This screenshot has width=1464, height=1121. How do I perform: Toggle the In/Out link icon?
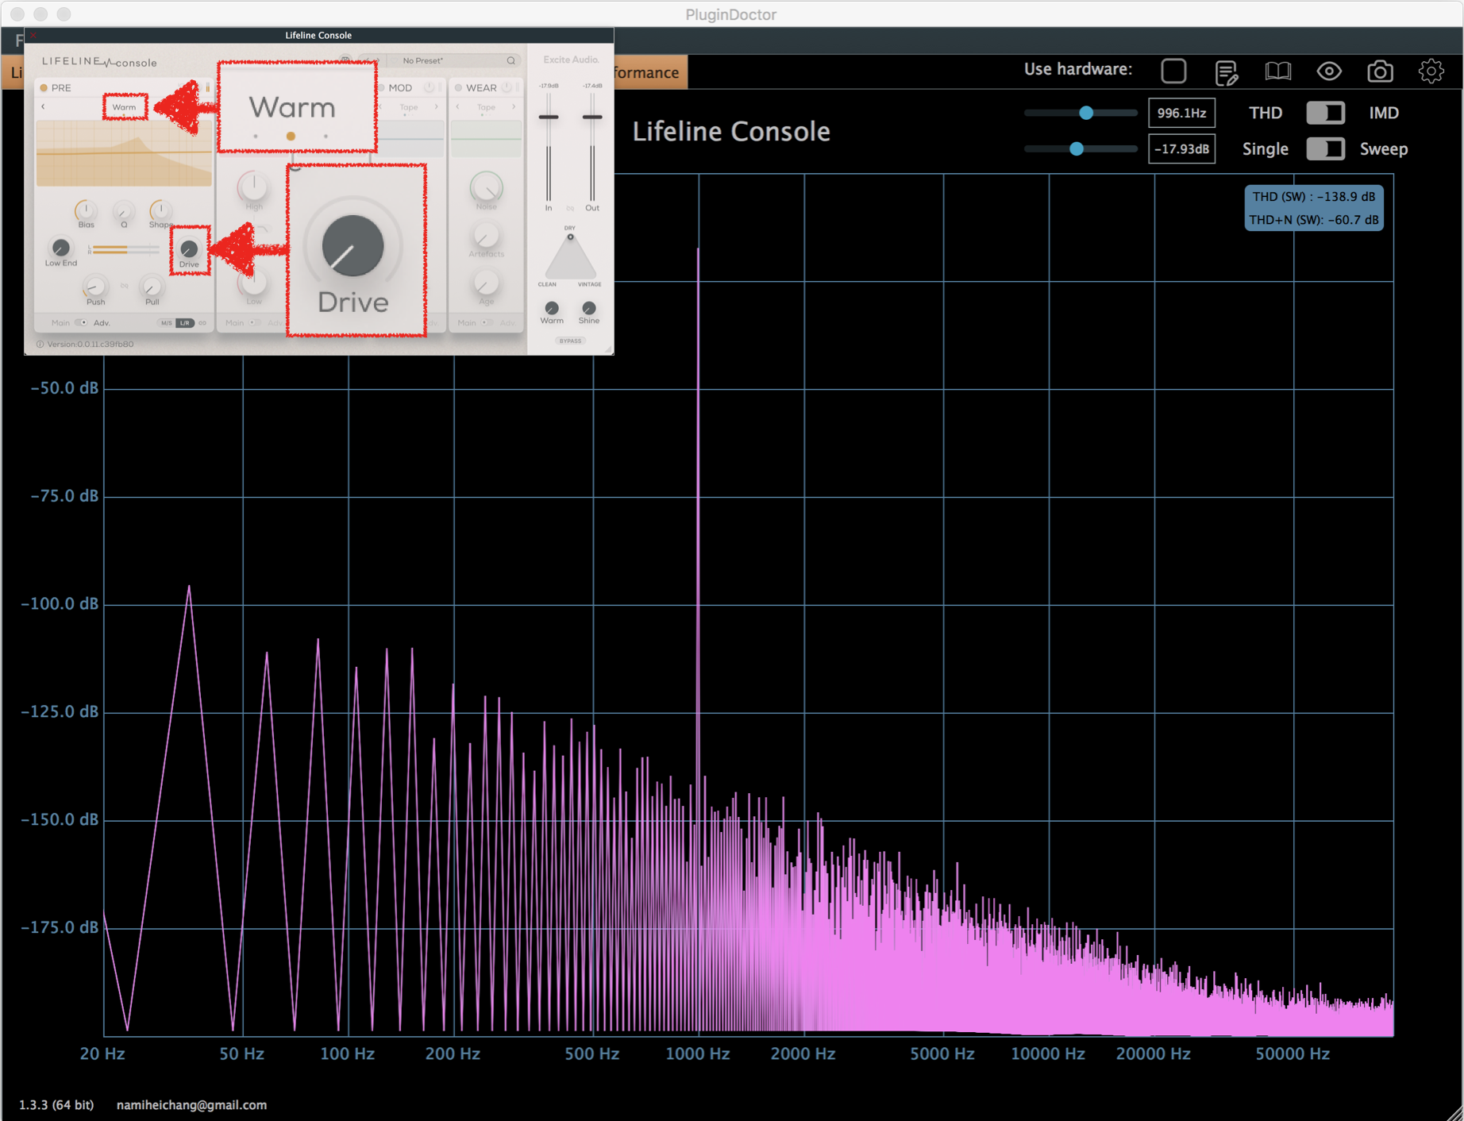pos(570,208)
